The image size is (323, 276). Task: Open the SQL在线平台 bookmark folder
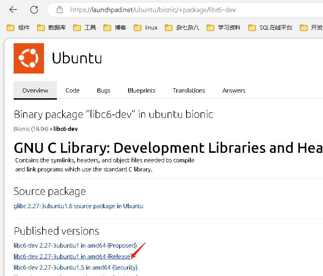pos(270,28)
